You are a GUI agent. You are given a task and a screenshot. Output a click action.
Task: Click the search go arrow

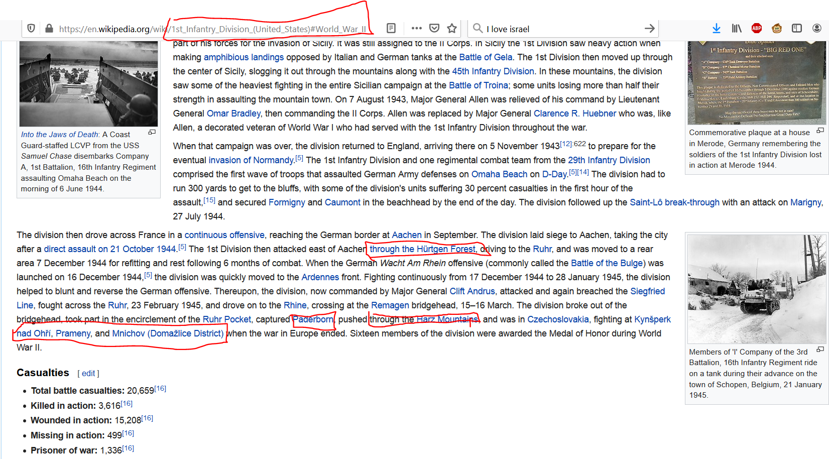coord(649,28)
